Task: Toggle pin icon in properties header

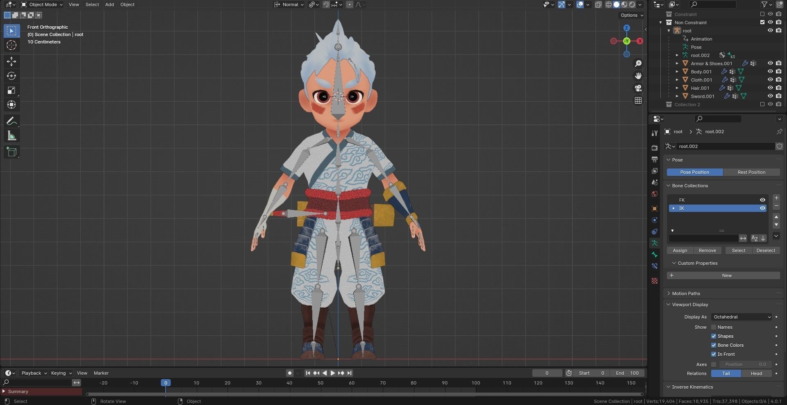Action: (x=779, y=132)
